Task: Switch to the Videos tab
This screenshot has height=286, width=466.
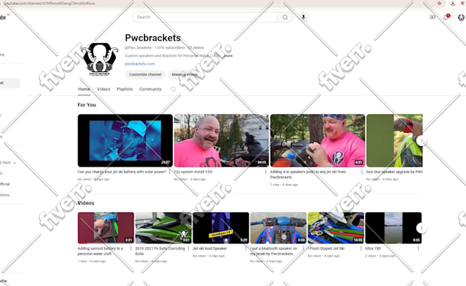Action: pos(103,89)
